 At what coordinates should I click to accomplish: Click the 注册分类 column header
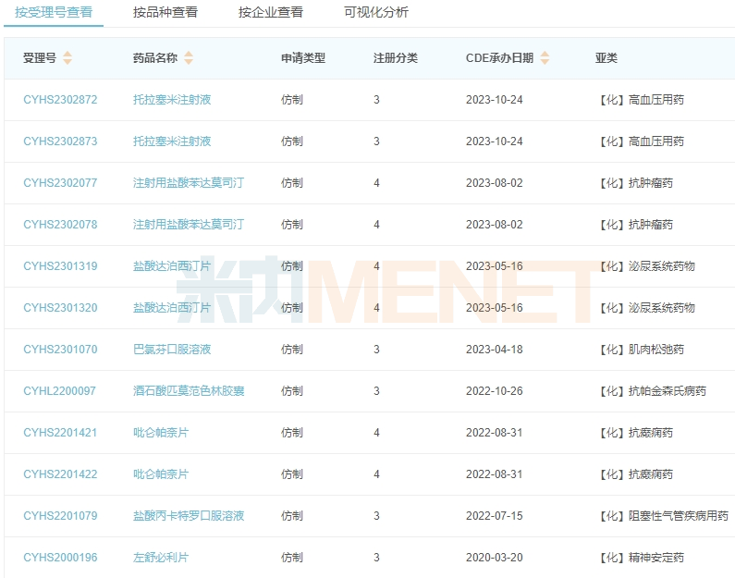pos(396,58)
